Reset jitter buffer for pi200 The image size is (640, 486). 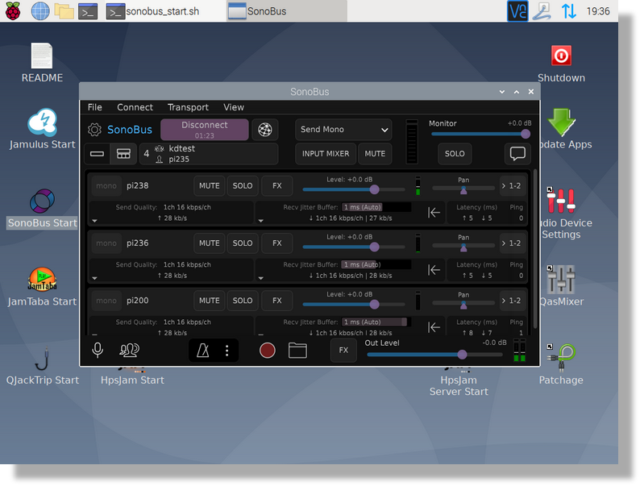[x=434, y=327]
